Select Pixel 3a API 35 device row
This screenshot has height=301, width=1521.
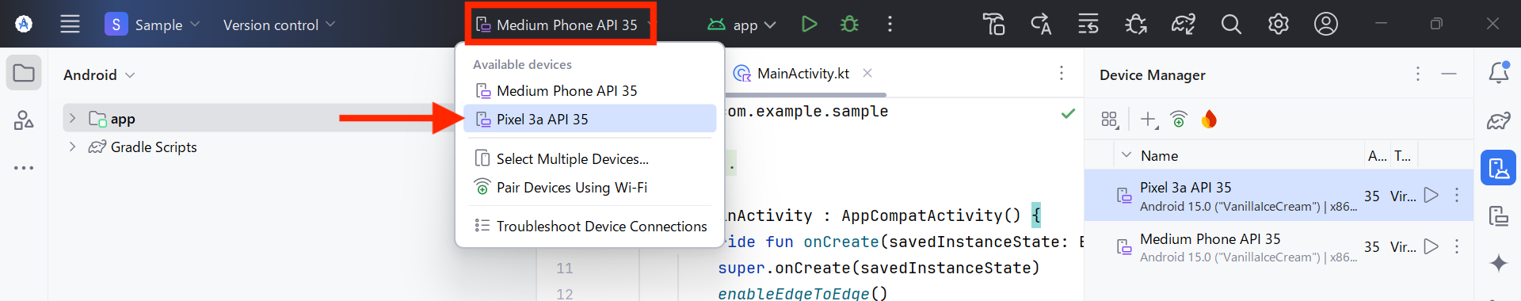pos(1279,195)
